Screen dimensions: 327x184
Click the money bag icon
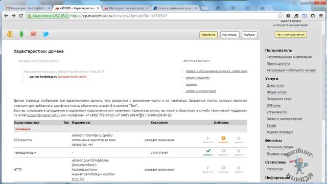click(10, 34)
